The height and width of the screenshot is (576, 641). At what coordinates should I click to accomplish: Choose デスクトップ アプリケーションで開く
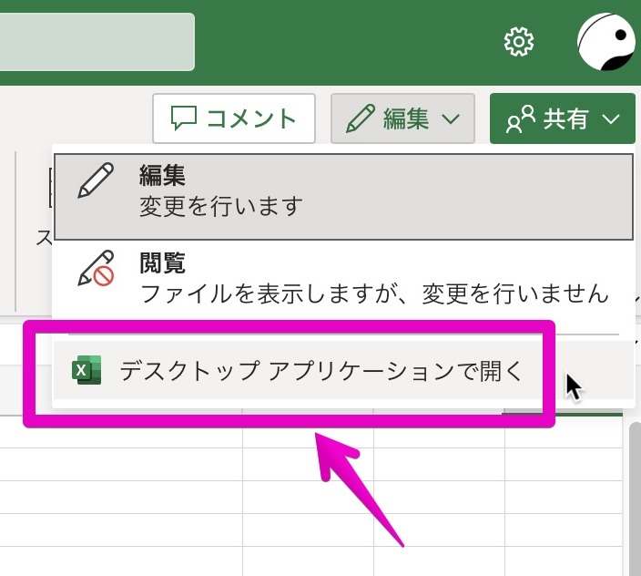tap(321, 371)
